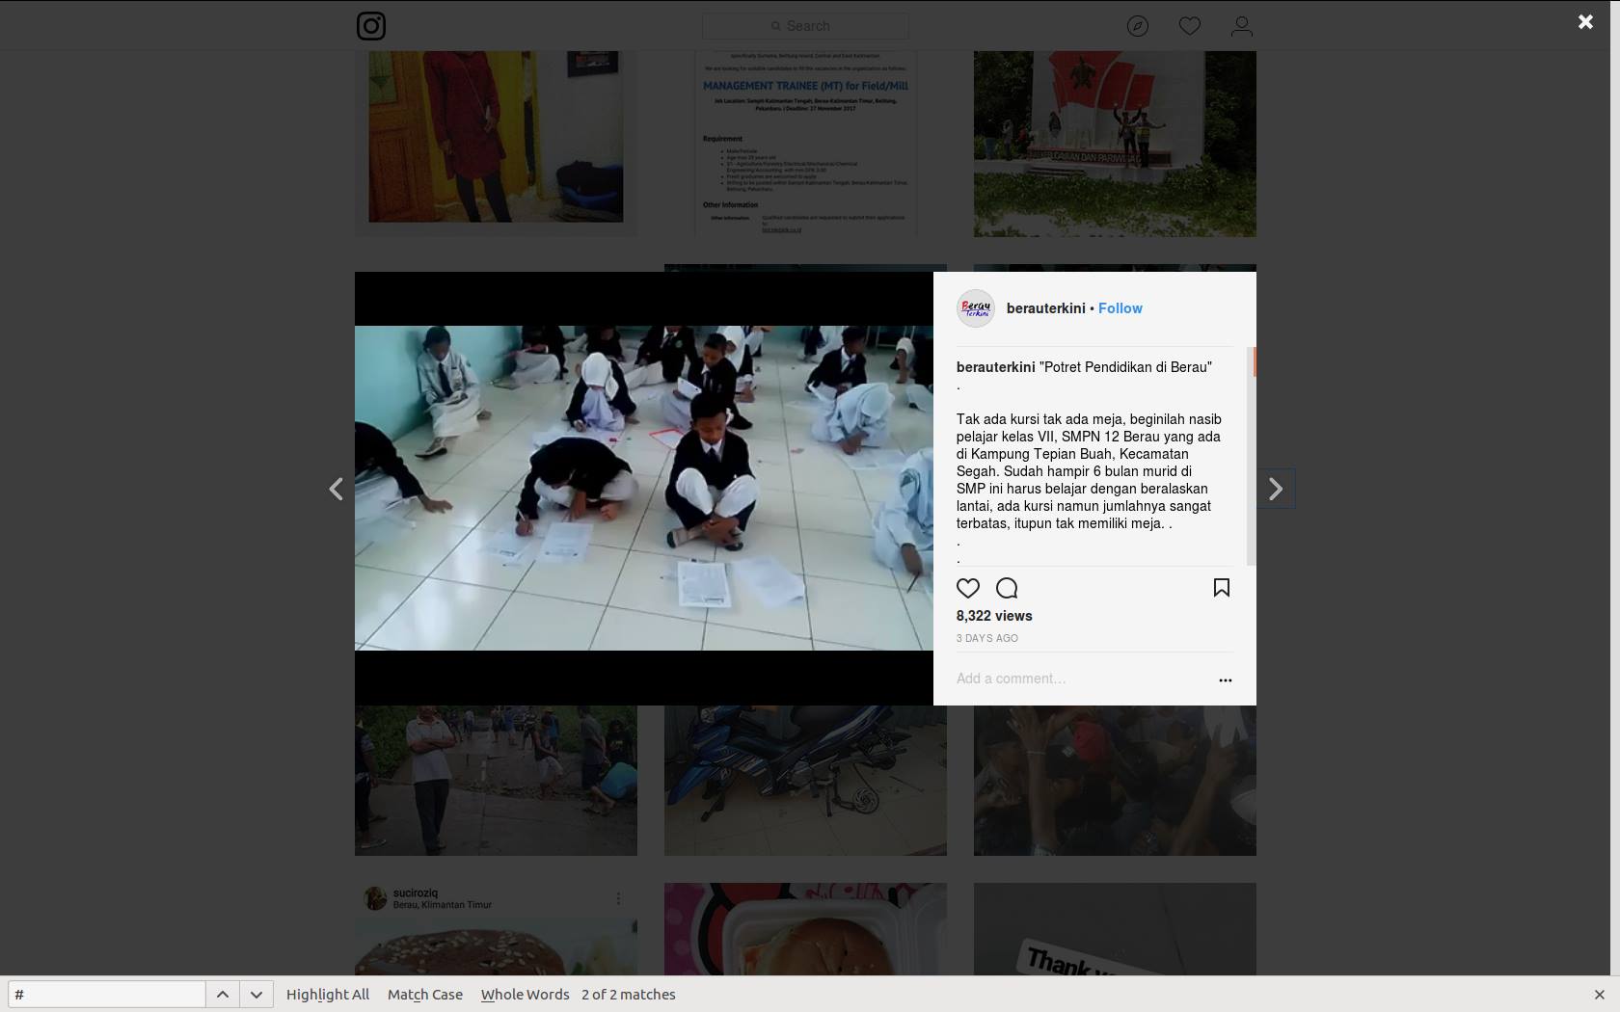1620x1012 pixels.
Task: Click the Add a comment field
Action: coord(1080,679)
